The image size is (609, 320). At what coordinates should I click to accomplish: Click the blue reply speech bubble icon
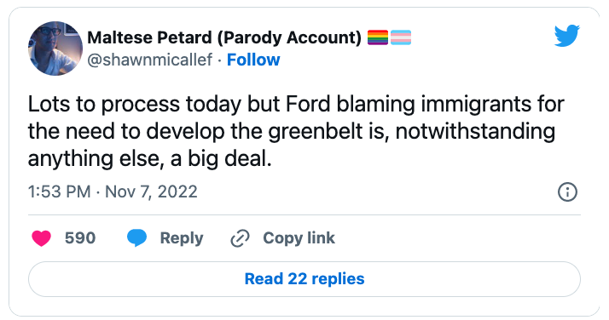coord(136,237)
